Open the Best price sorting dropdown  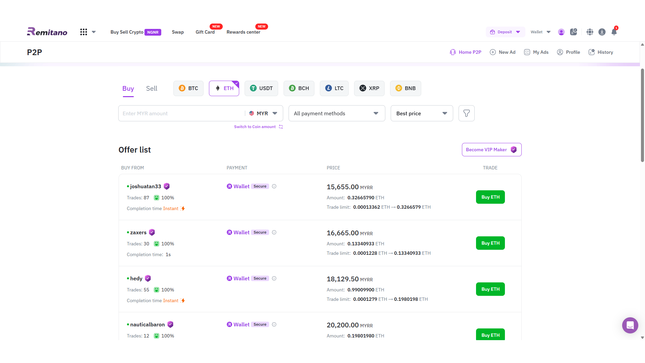click(422, 113)
